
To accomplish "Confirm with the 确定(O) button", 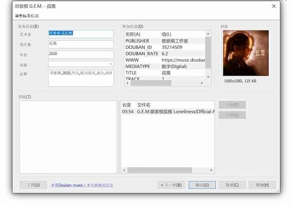I will pyautogui.click(x=202, y=185).
